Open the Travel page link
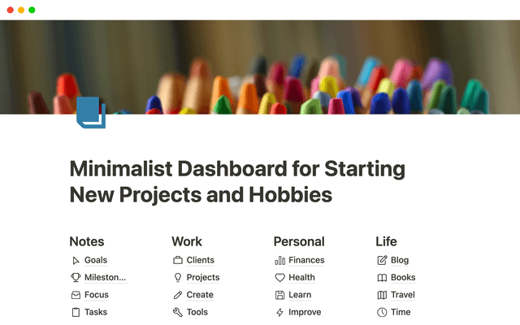 point(403,295)
